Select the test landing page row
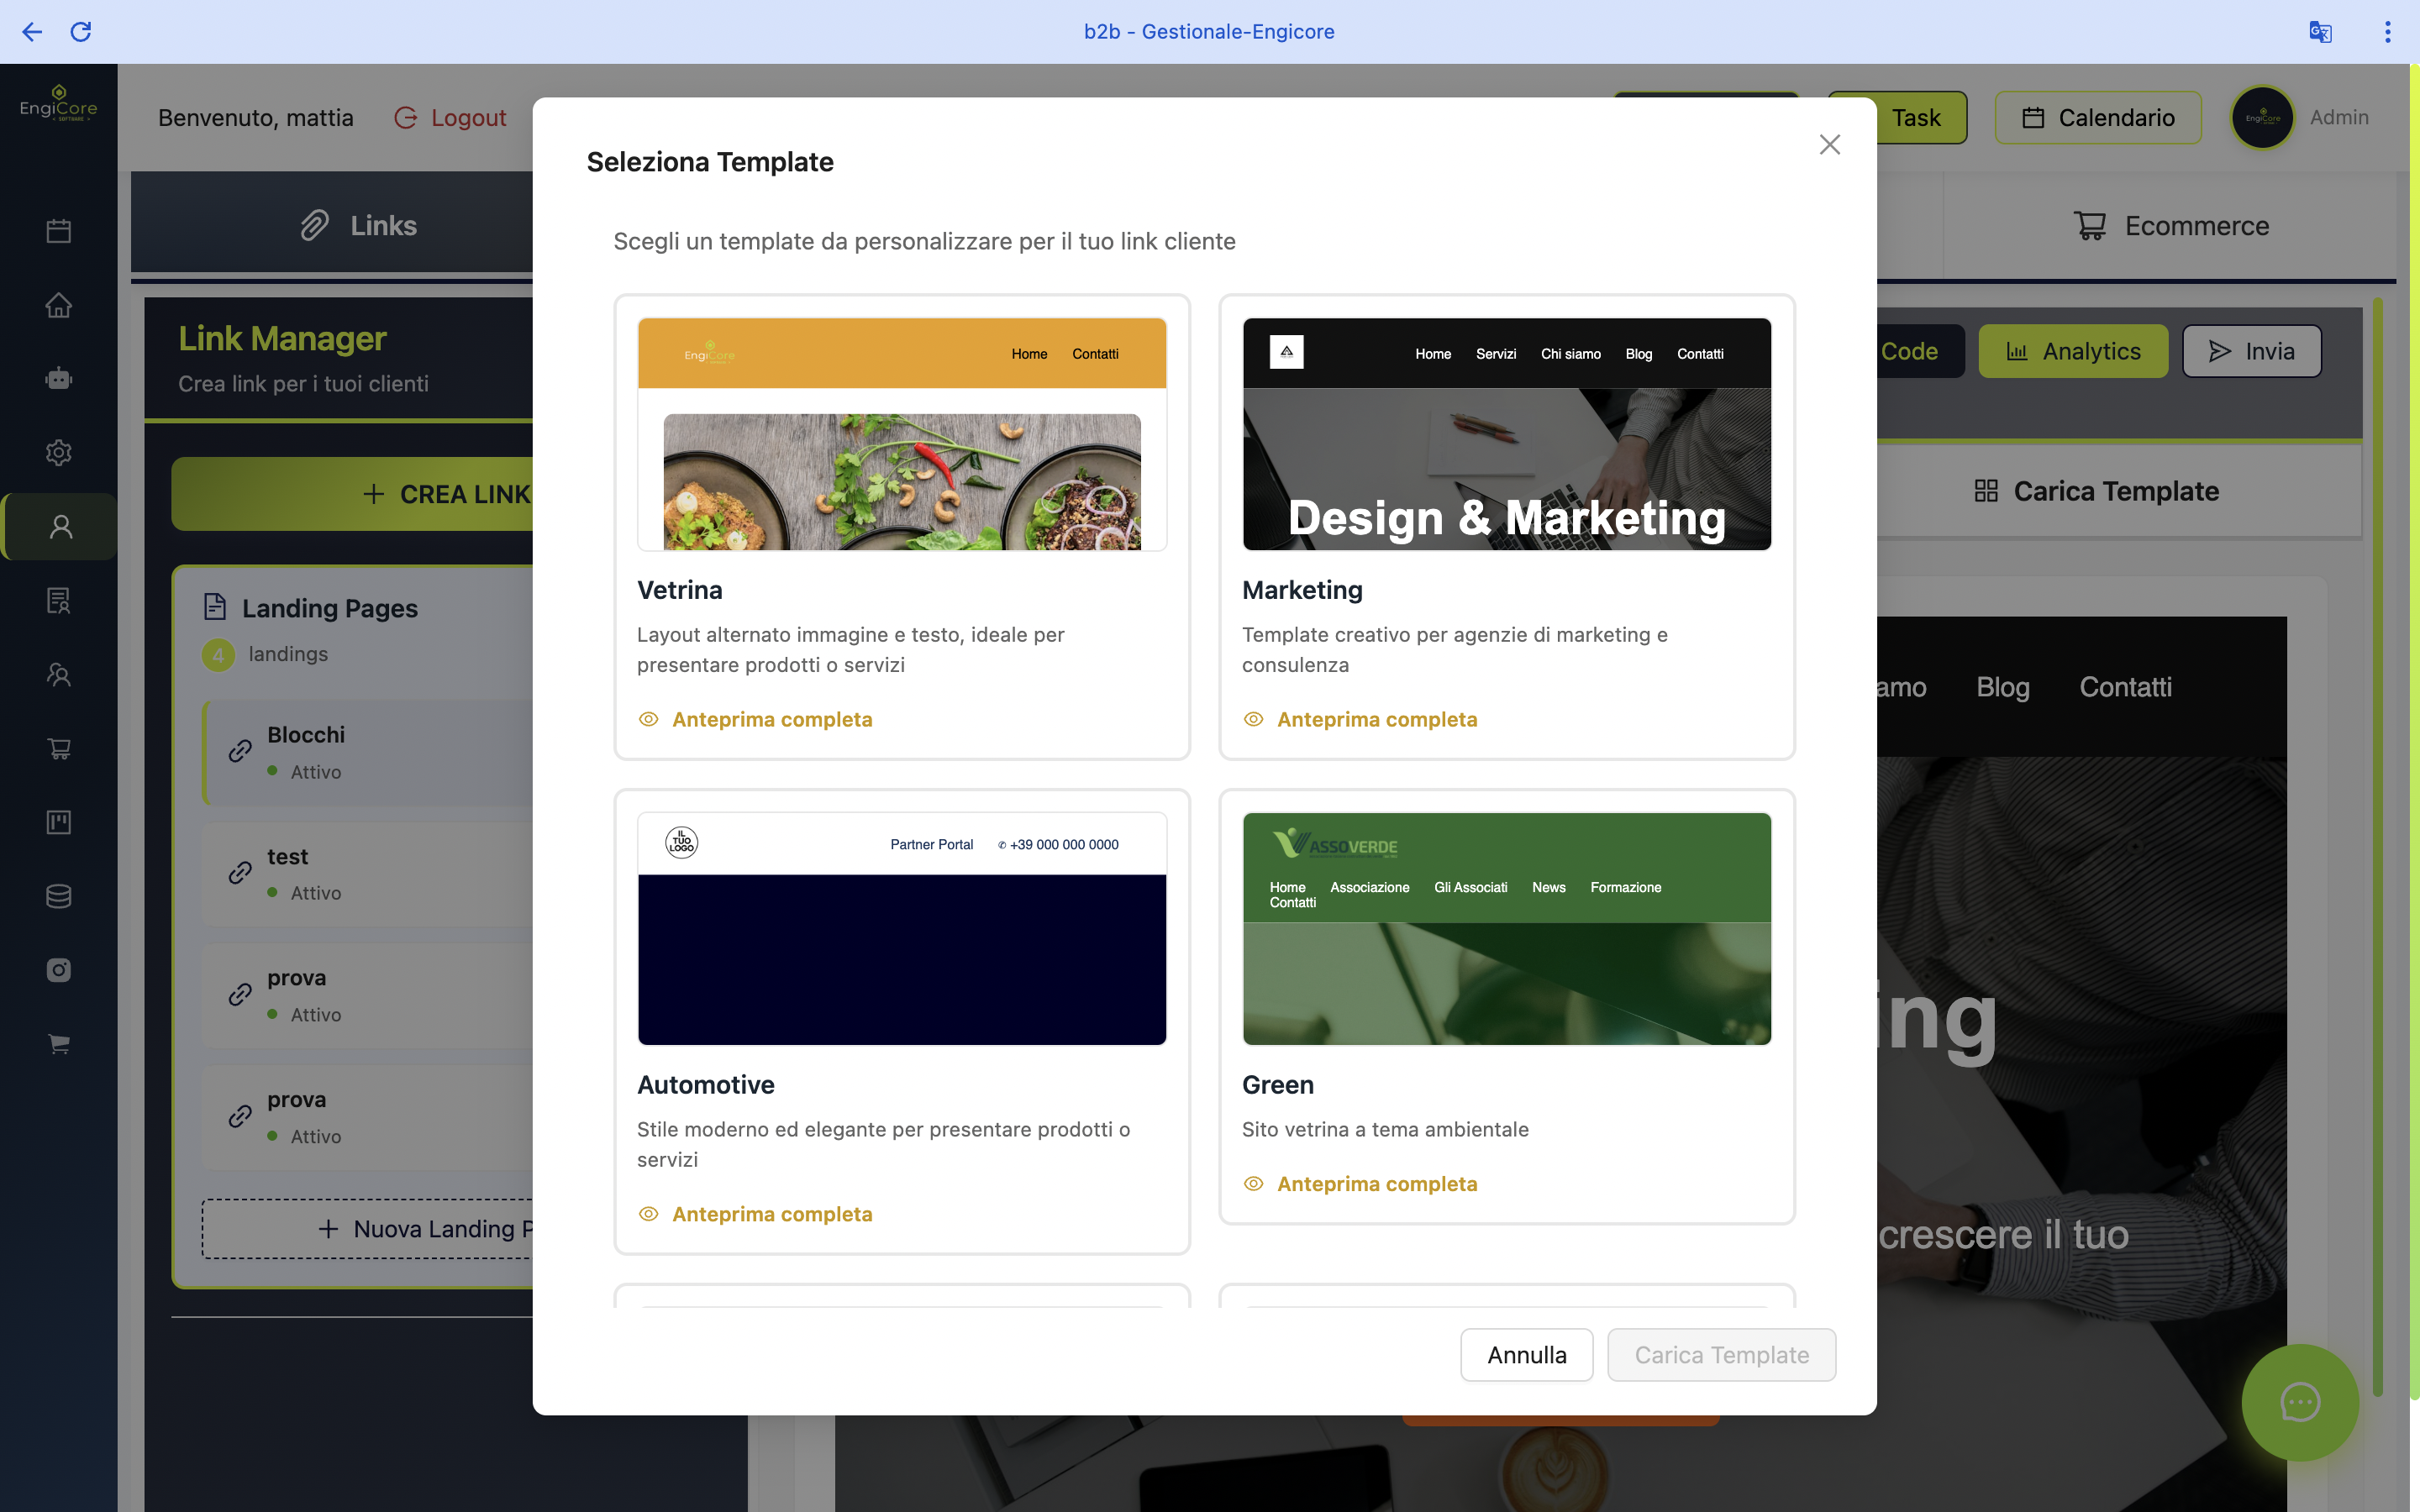 coord(368,874)
